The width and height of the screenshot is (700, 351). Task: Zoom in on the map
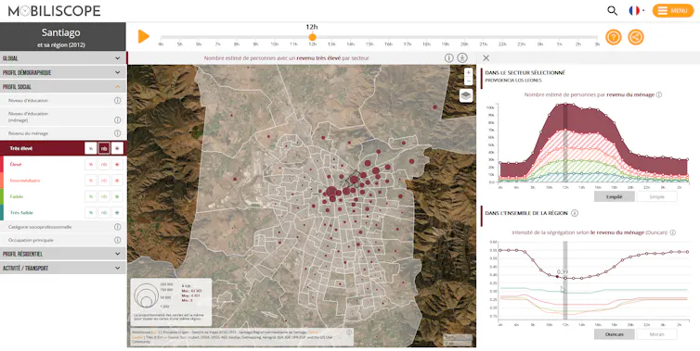468,72
